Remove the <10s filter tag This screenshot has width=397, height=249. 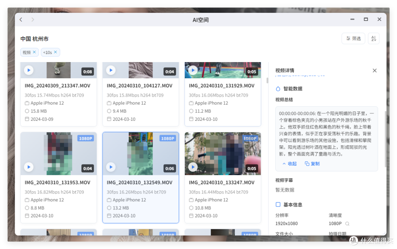click(56, 52)
